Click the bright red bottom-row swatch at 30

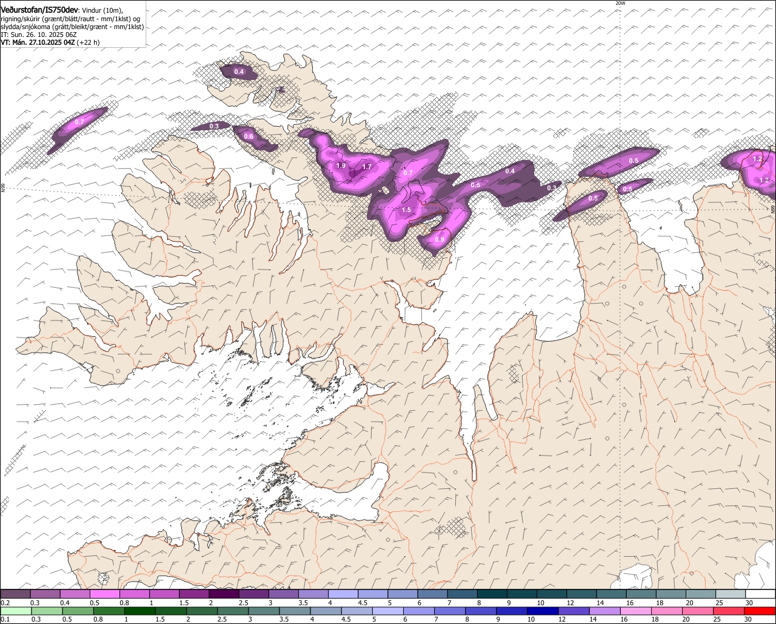point(760,611)
